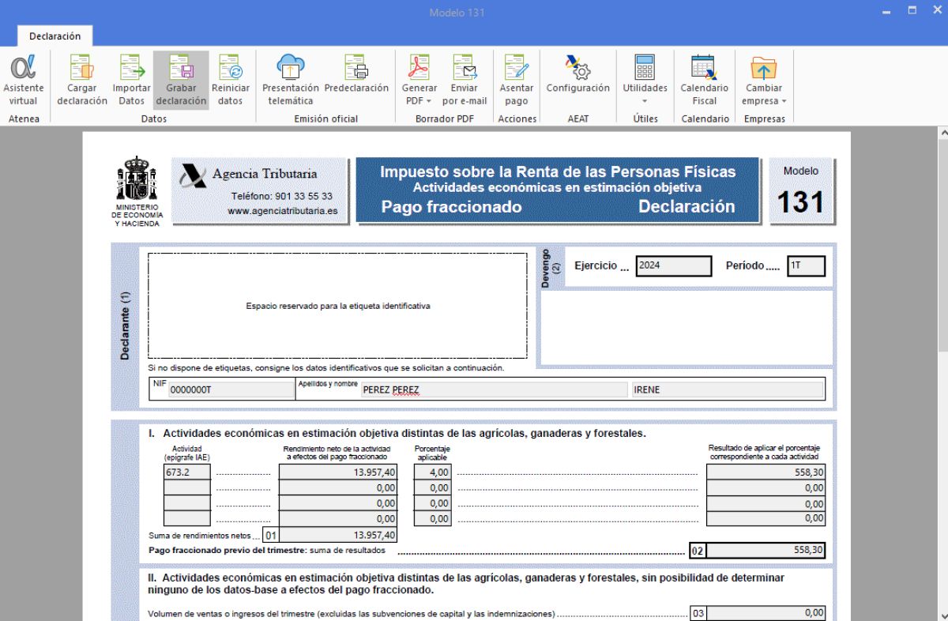Open the Cambiar empresa dropdown
The height and width of the screenshot is (621, 948).
pyautogui.click(x=763, y=101)
